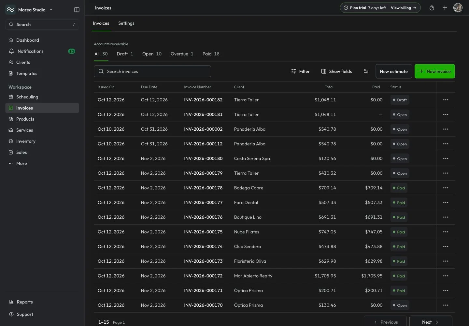This screenshot has width=469, height=326.
Task: Toggle the sidebar collapse icon
Action: 77,10
